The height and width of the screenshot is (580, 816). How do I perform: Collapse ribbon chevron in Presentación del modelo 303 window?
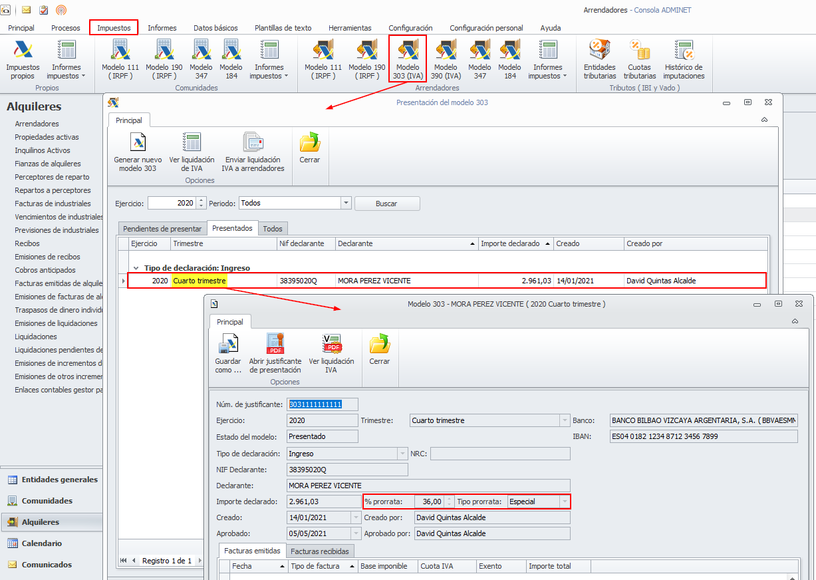tap(765, 120)
